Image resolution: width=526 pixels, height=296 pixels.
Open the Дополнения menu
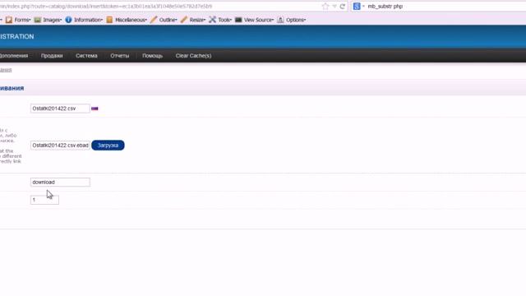point(14,56)
